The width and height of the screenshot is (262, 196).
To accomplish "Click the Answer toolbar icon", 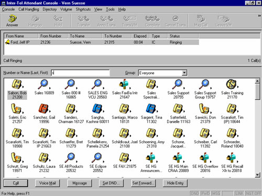I will coord(12,20).
